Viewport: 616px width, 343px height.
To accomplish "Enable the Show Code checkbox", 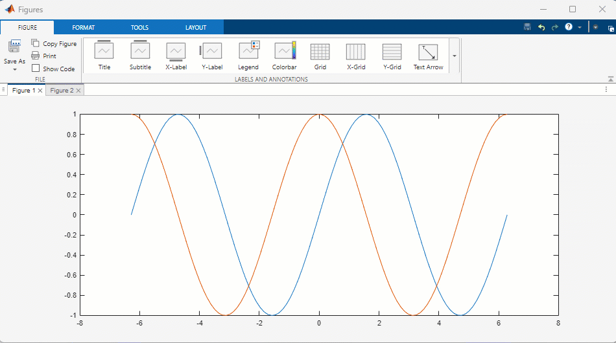I will pos(36,69).
